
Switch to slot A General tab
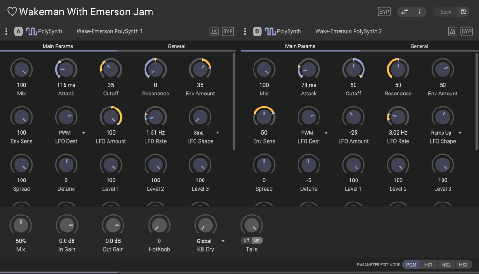[x=176, y=46]
